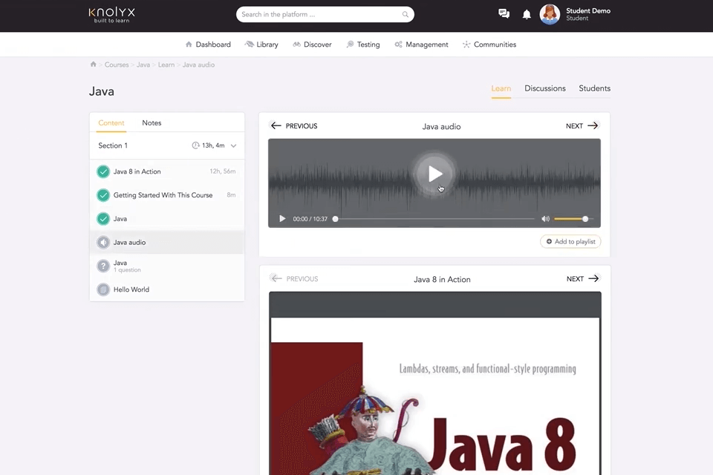
Task: Click Add to playlist button
Action: pyautogui.click(x=570, y=242)
